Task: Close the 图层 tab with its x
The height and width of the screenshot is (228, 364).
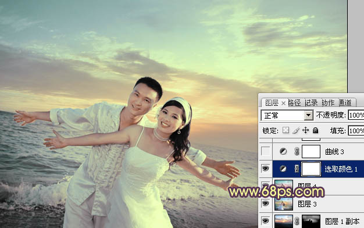Action: click(x=283, y=103)
